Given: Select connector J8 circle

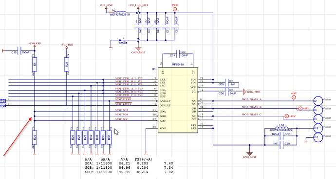Looking at the screenshot, I should (x=318, y=110).
